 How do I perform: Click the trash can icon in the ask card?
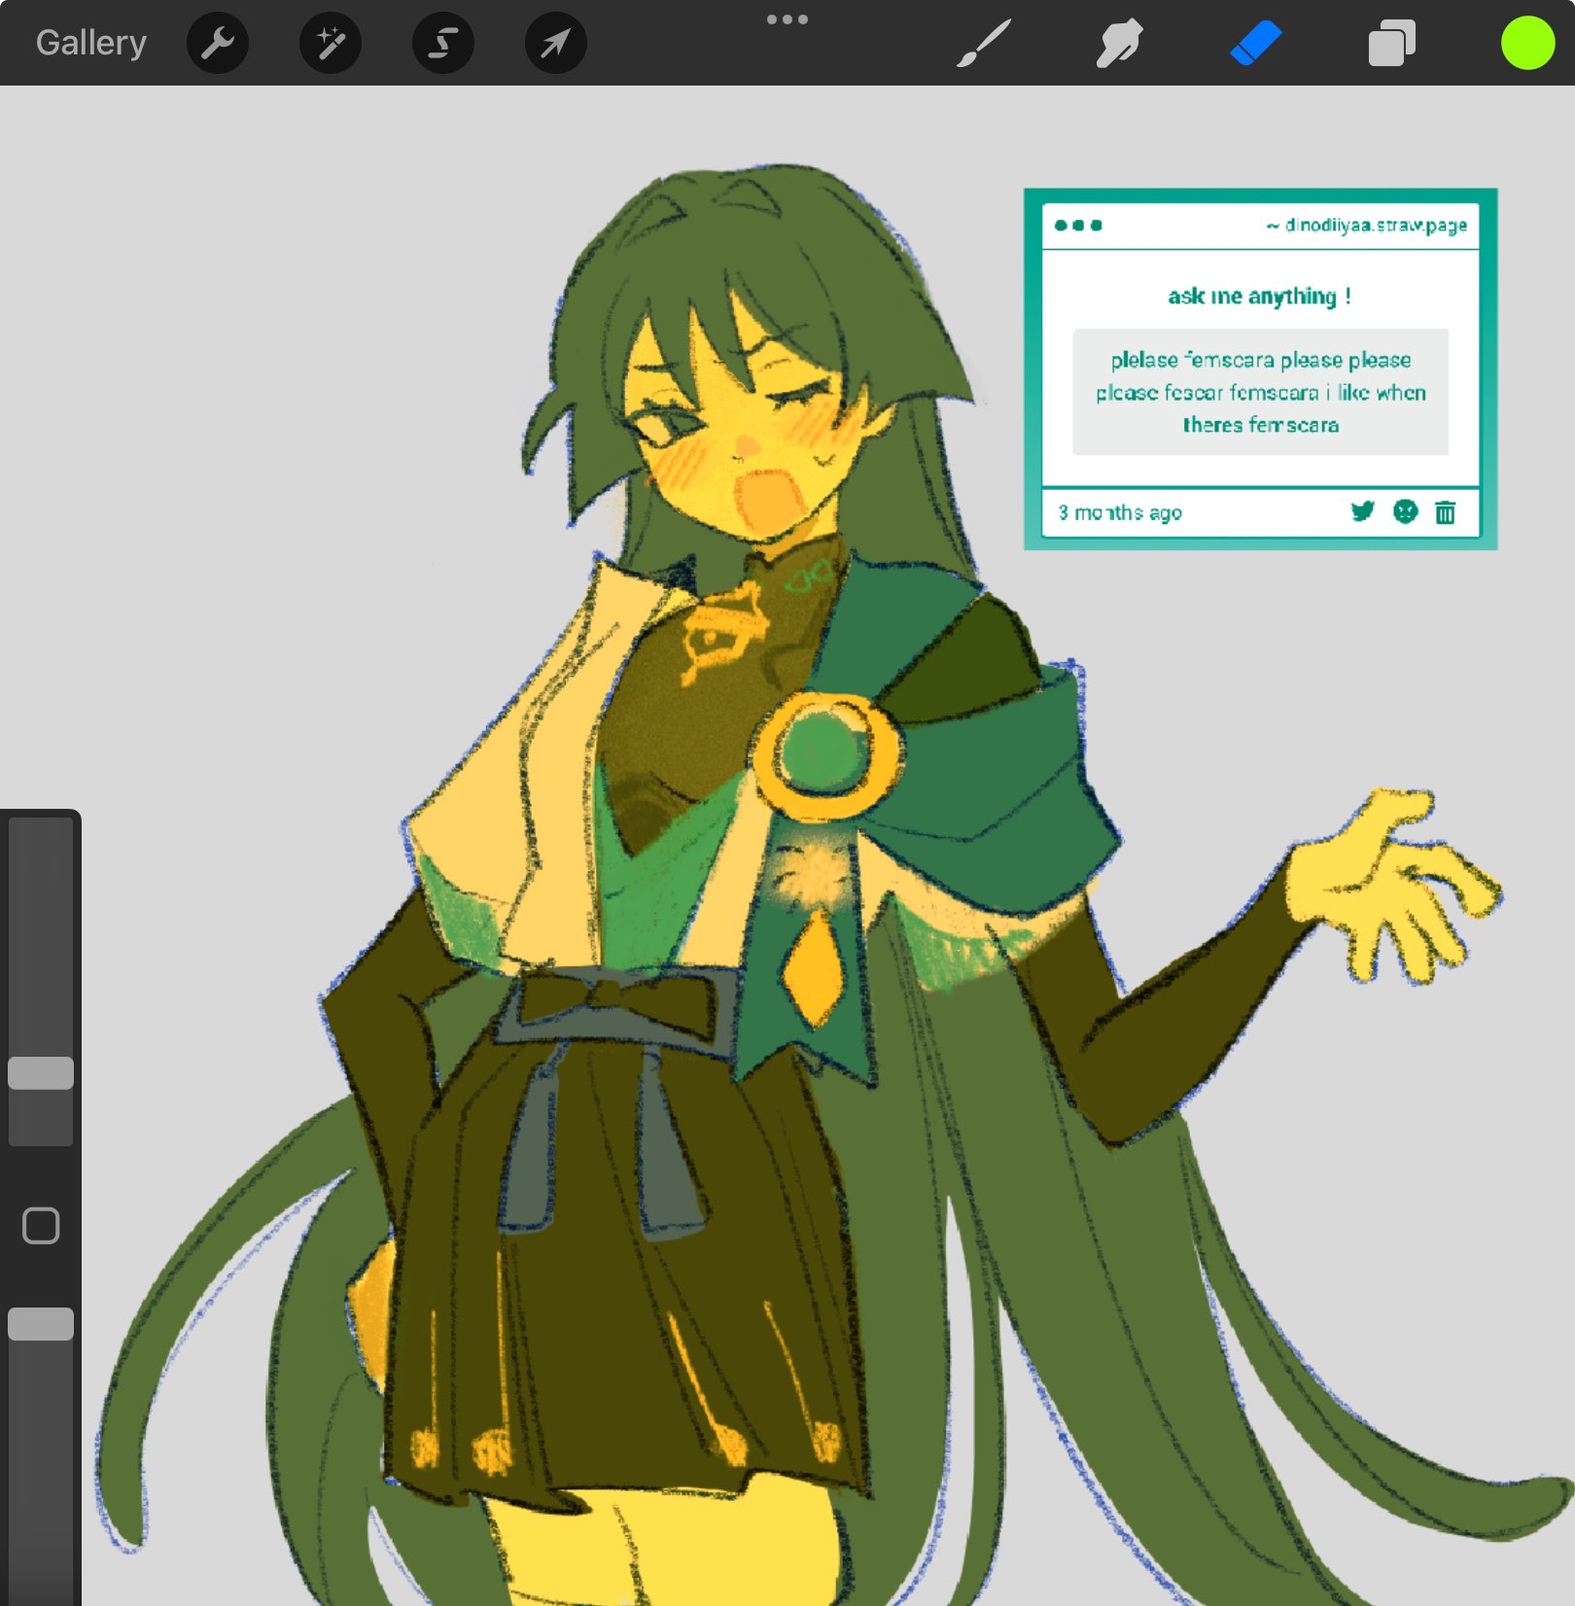(1446, 512)
